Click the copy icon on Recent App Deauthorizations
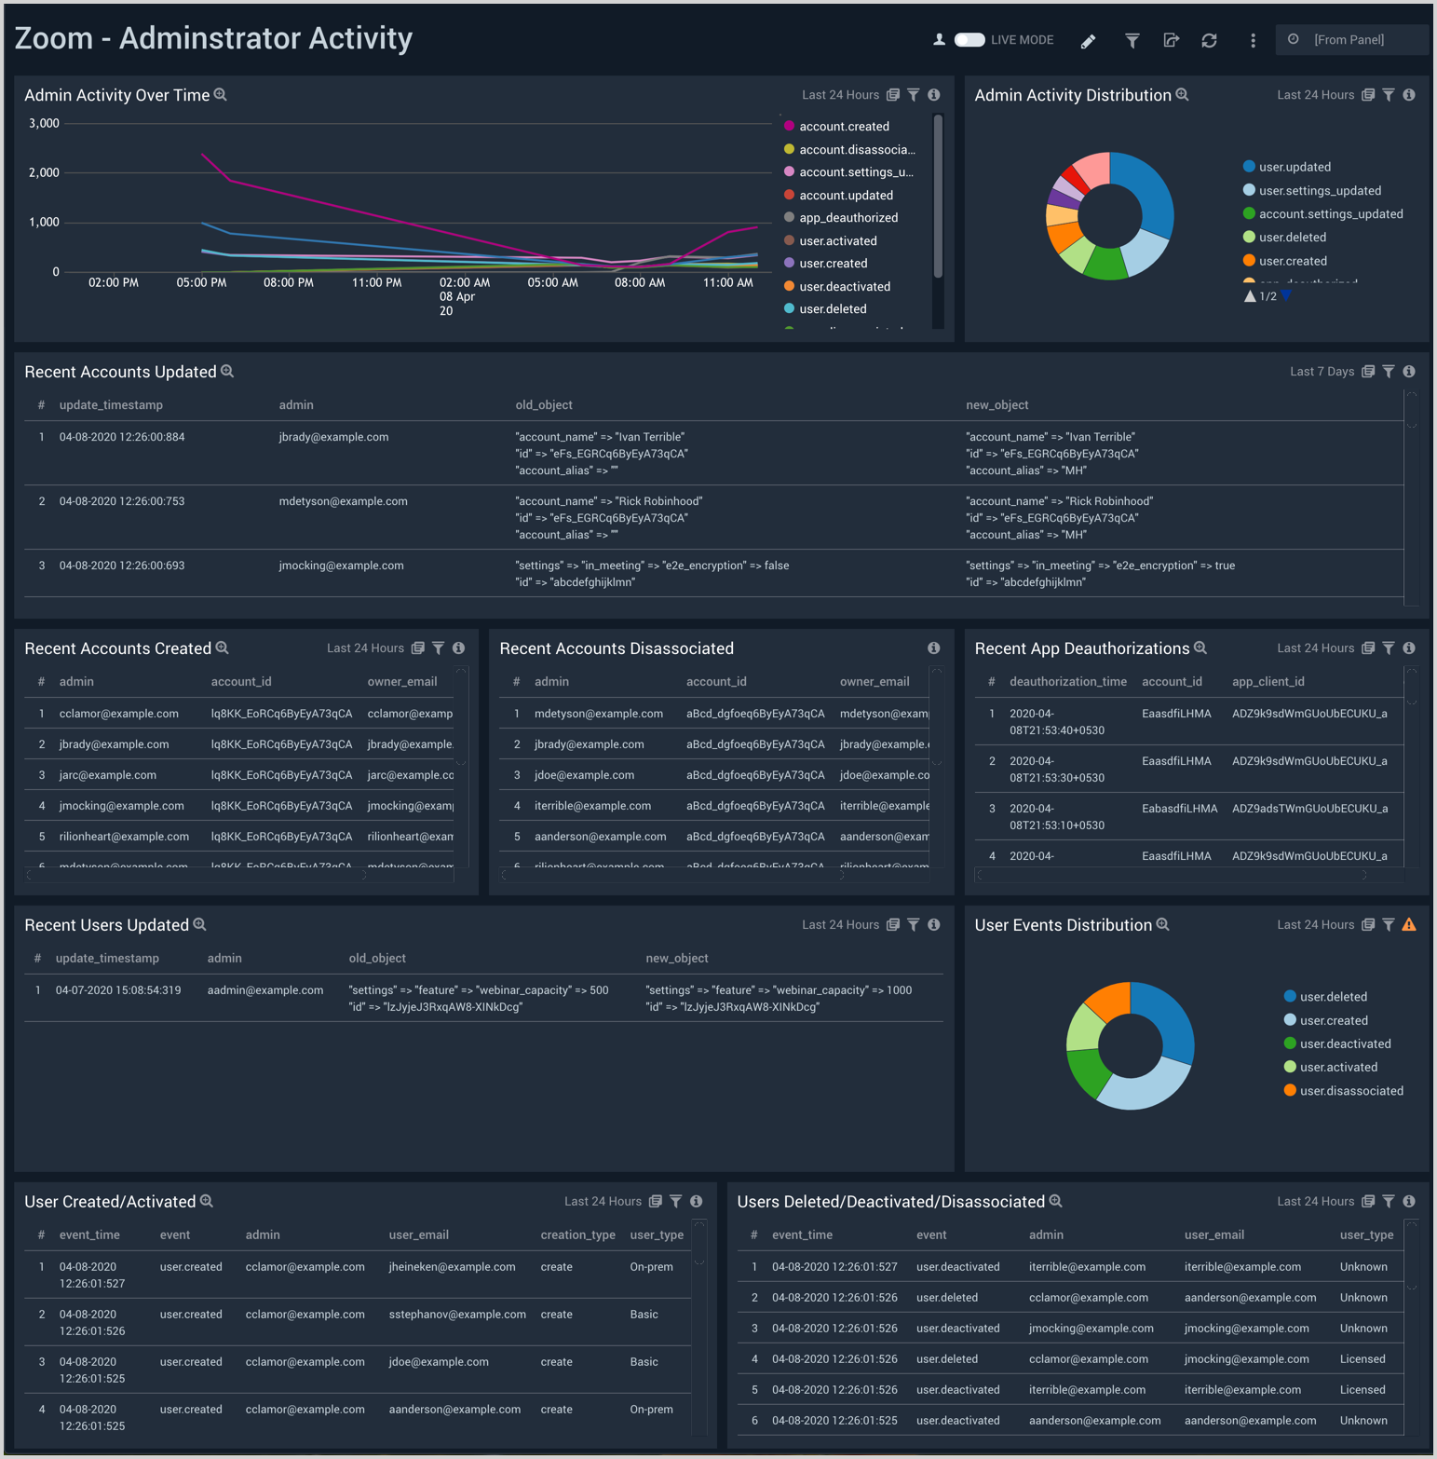The width and height of the screenshot is (1437, 1459). coord(1367,648)
